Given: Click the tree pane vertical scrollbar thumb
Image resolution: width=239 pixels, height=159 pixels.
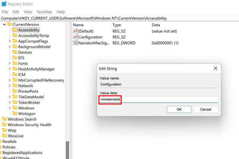Looking at the screenshot, I should pos(68,150).
